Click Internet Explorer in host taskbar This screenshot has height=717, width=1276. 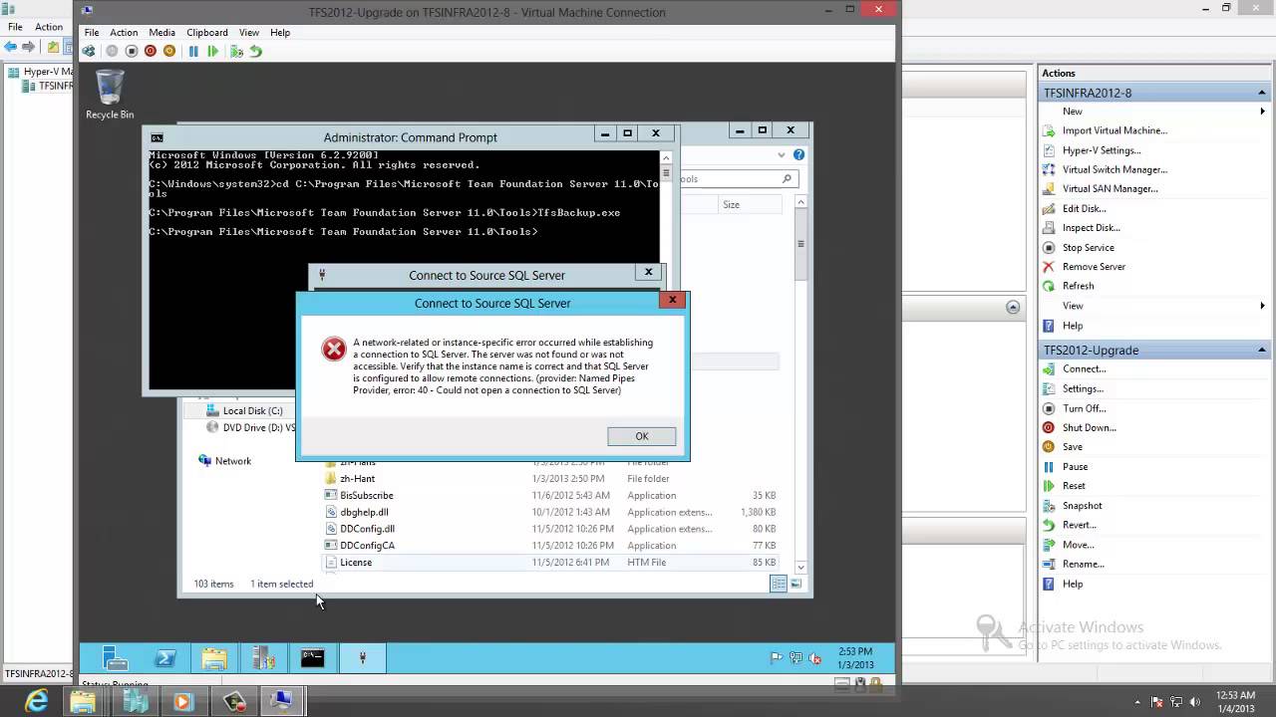(x=36, y=701)
